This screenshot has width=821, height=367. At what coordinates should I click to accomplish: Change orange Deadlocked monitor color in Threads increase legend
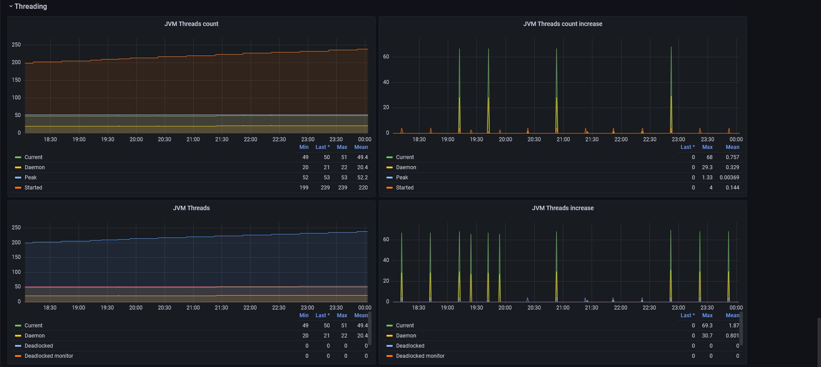coord(390,356)
